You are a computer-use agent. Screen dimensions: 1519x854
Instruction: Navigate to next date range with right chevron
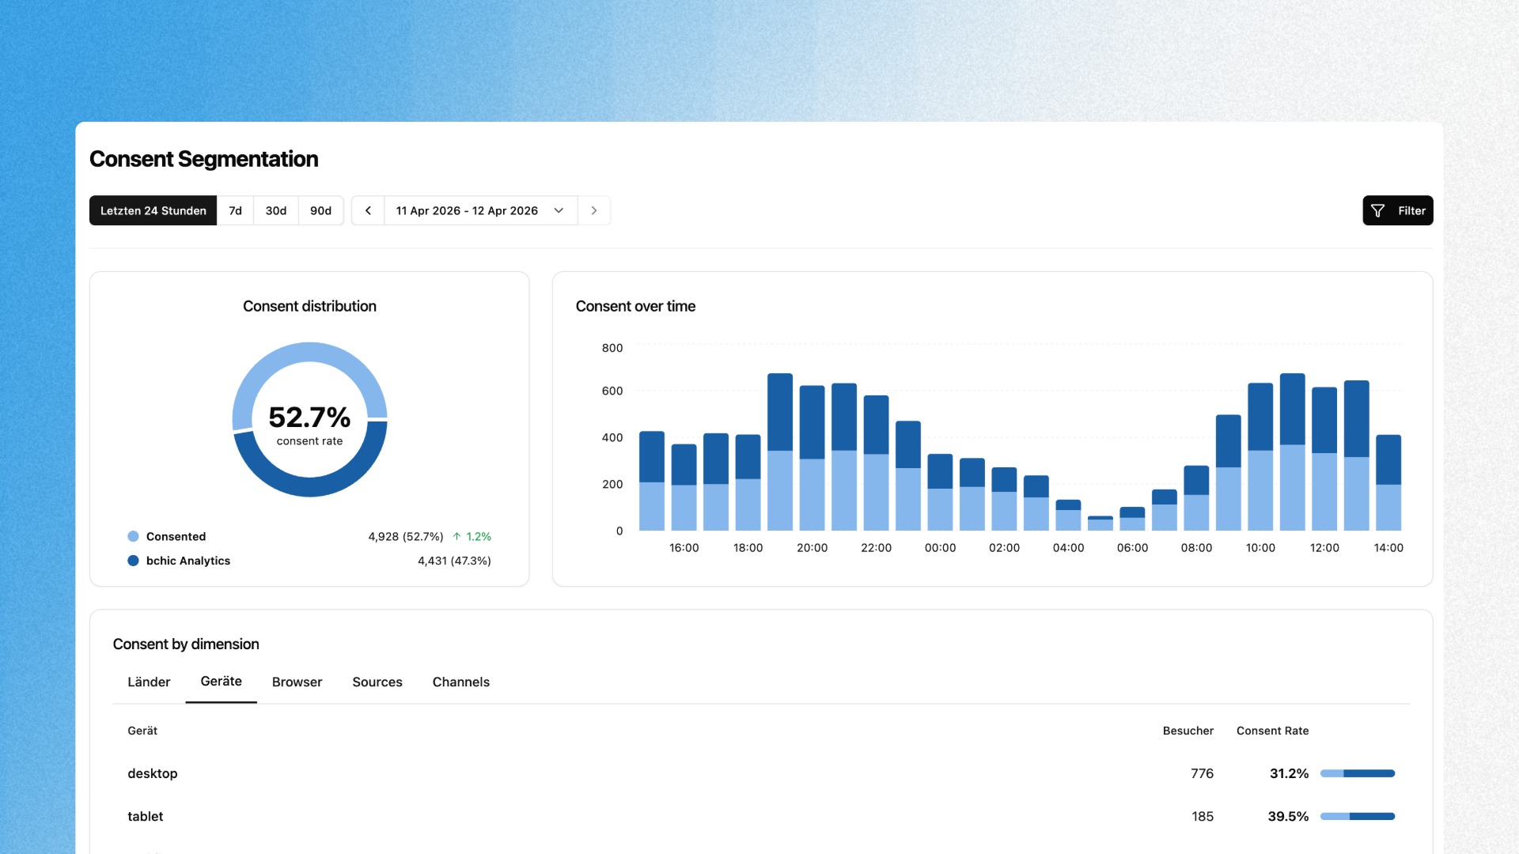tap(593, 210)
